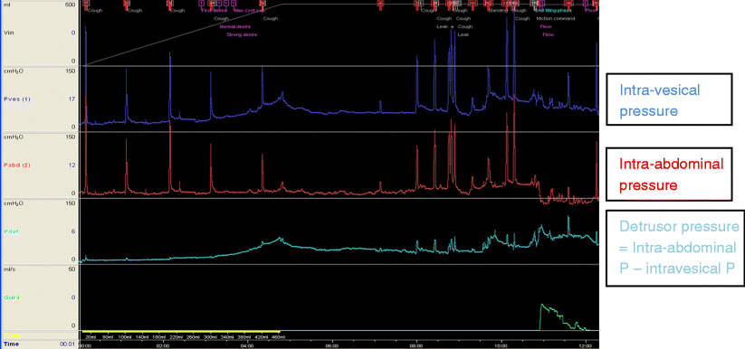Click the yellow Pump progress bar

pyautogui.click(x=181, y=331)
